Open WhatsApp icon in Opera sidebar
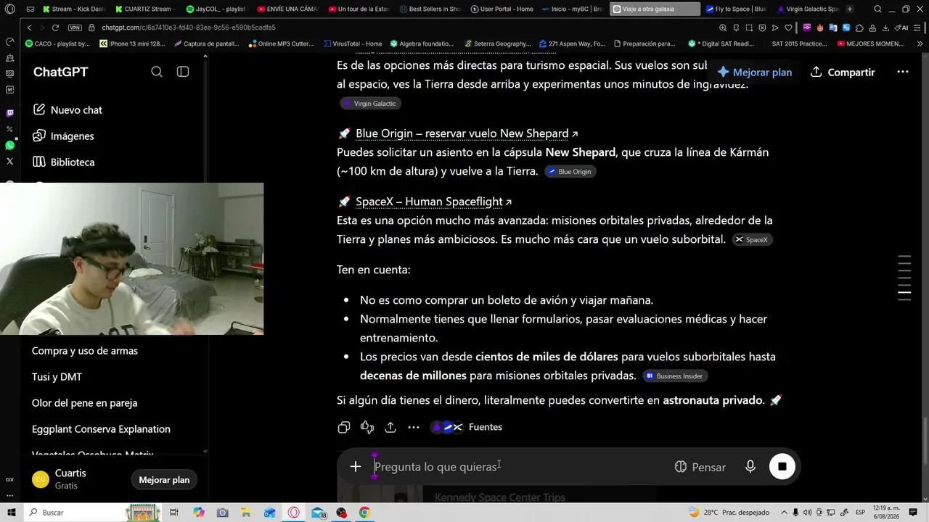 [x=9, y=146]
